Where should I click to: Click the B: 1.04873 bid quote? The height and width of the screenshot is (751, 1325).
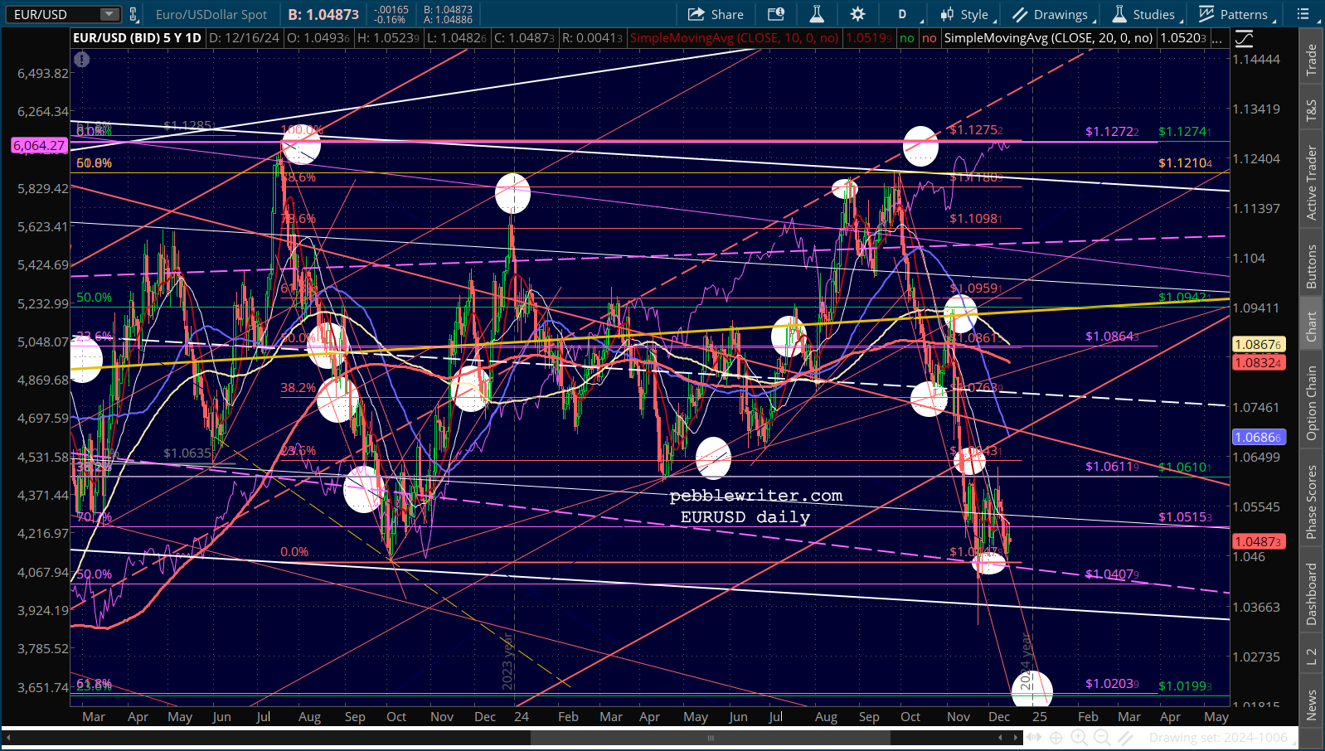click(x=323, y=14)
